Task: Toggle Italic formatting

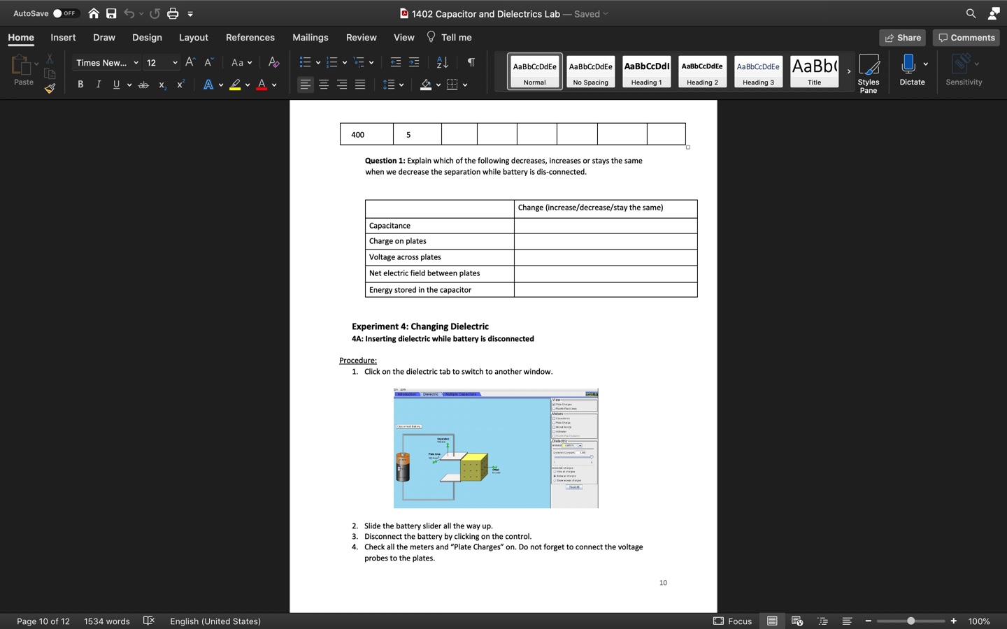Action: coord(99,85)
